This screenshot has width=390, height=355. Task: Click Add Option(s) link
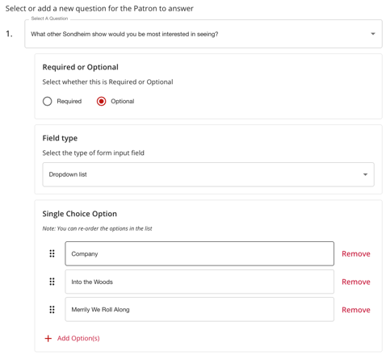click(x=78, y=338)
